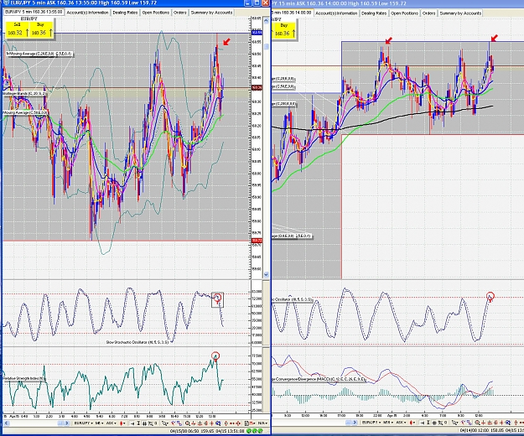
Task: Click down arrow of left chart price scrollbar
Action: coord(267,275)
